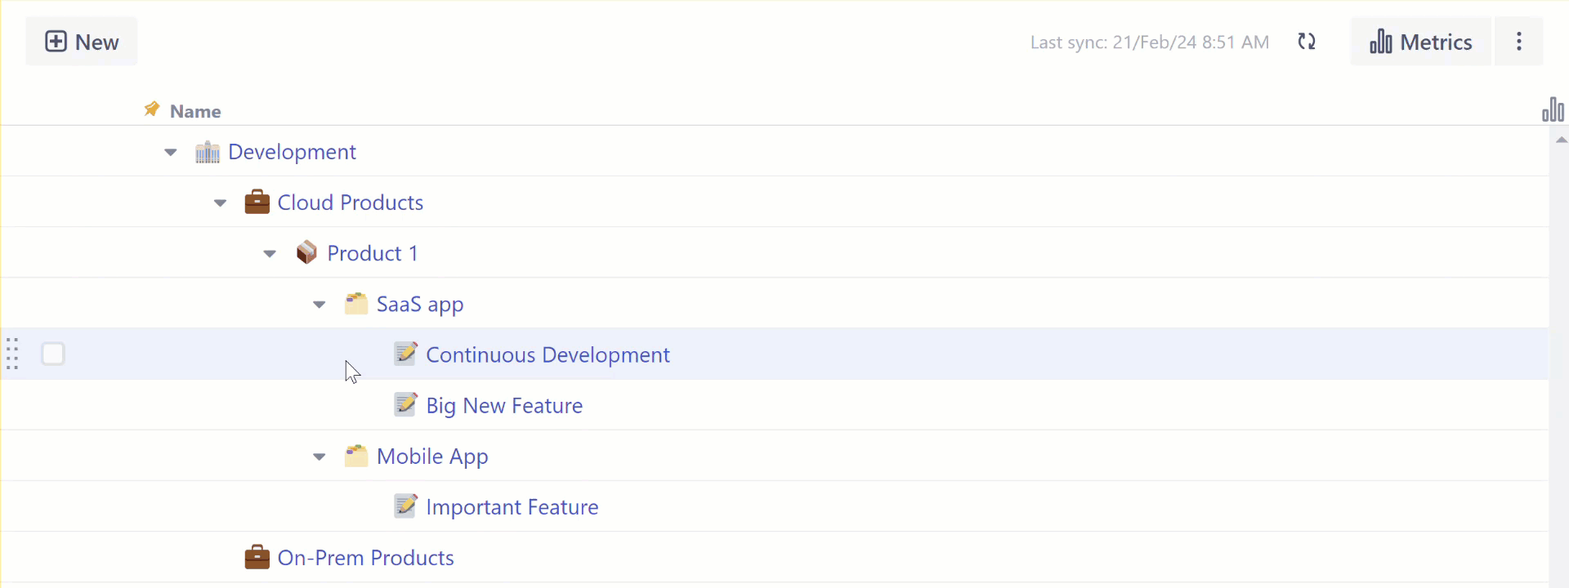Click the Big New Feature notepad icon

click(x=405, y=405)
